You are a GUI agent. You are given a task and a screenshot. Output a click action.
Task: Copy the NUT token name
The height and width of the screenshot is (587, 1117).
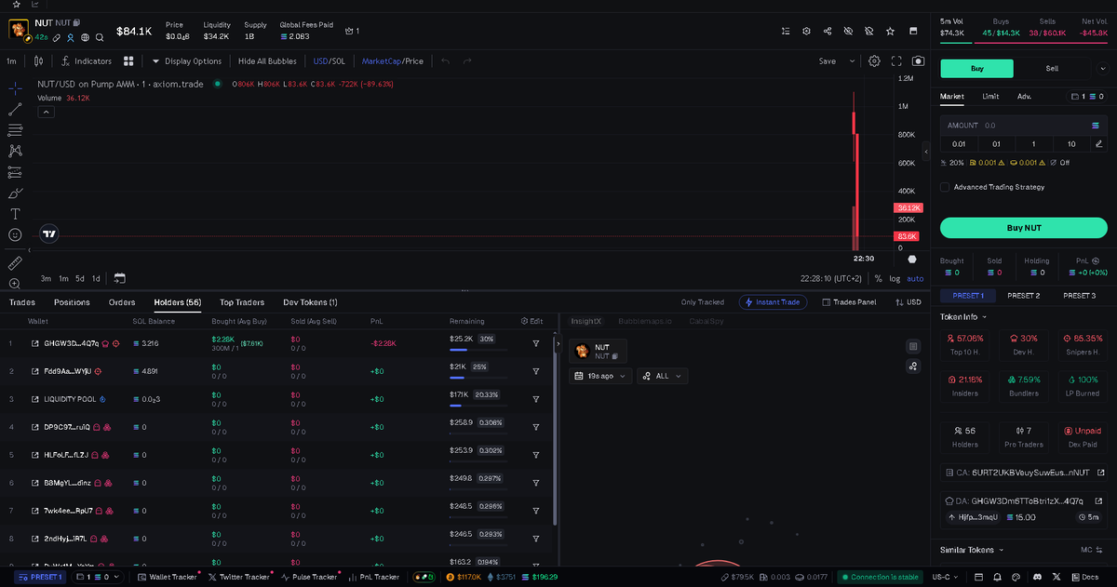[75, 22]
